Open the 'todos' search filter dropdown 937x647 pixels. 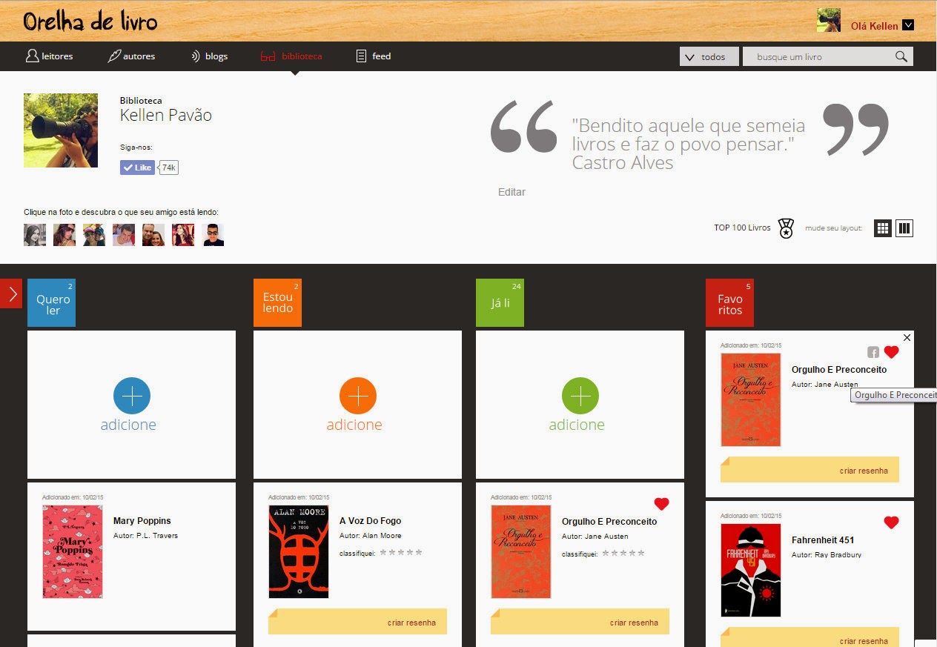tap(709, 57)
